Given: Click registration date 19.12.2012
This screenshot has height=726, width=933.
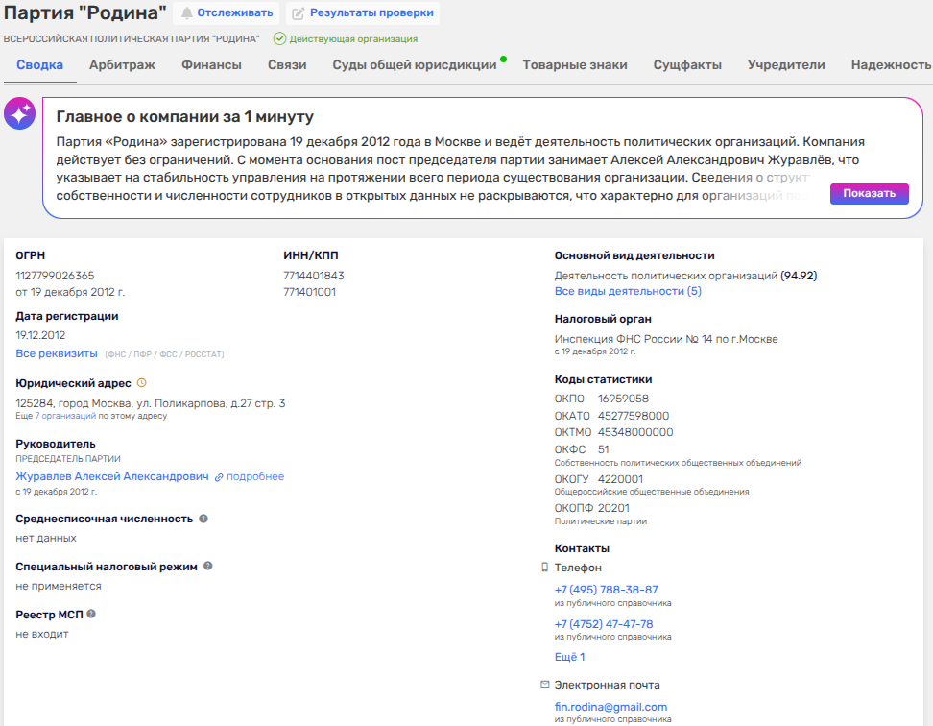Looking at the screenshot, I should tap(40, 335).
